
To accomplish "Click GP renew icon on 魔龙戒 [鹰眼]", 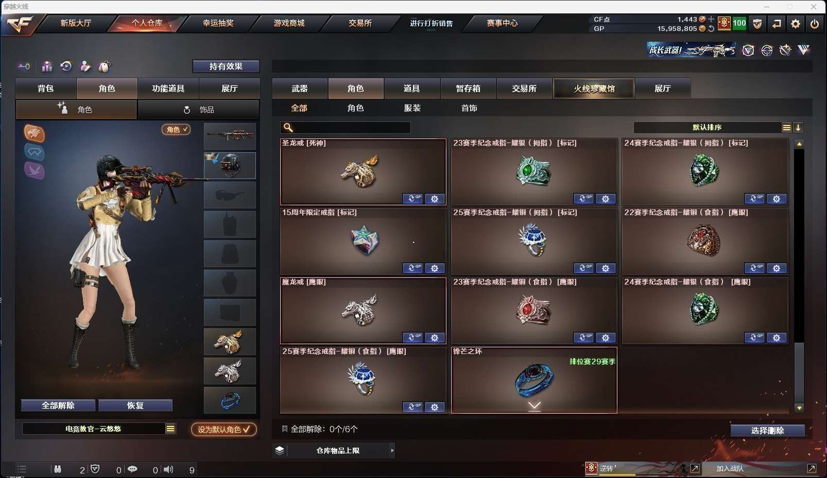I will click(413, 338).
